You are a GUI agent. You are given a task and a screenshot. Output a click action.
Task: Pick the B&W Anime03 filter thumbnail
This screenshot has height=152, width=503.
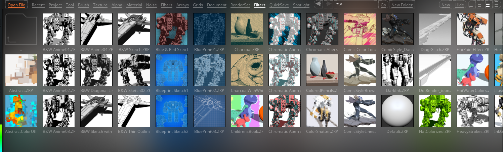(59, 111)
